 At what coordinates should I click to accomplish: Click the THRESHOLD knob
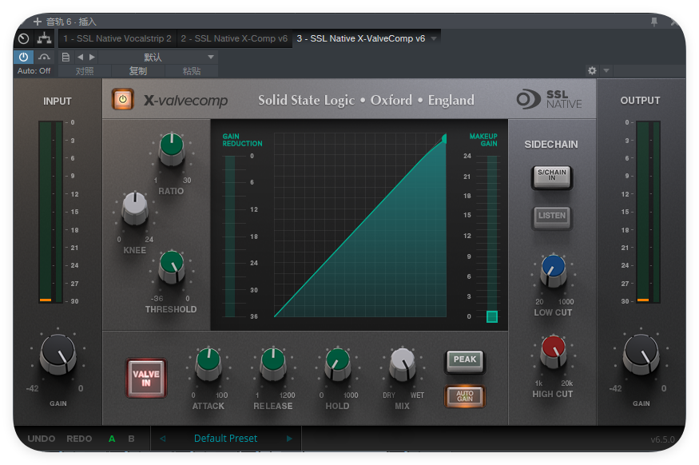click(172, 266)
